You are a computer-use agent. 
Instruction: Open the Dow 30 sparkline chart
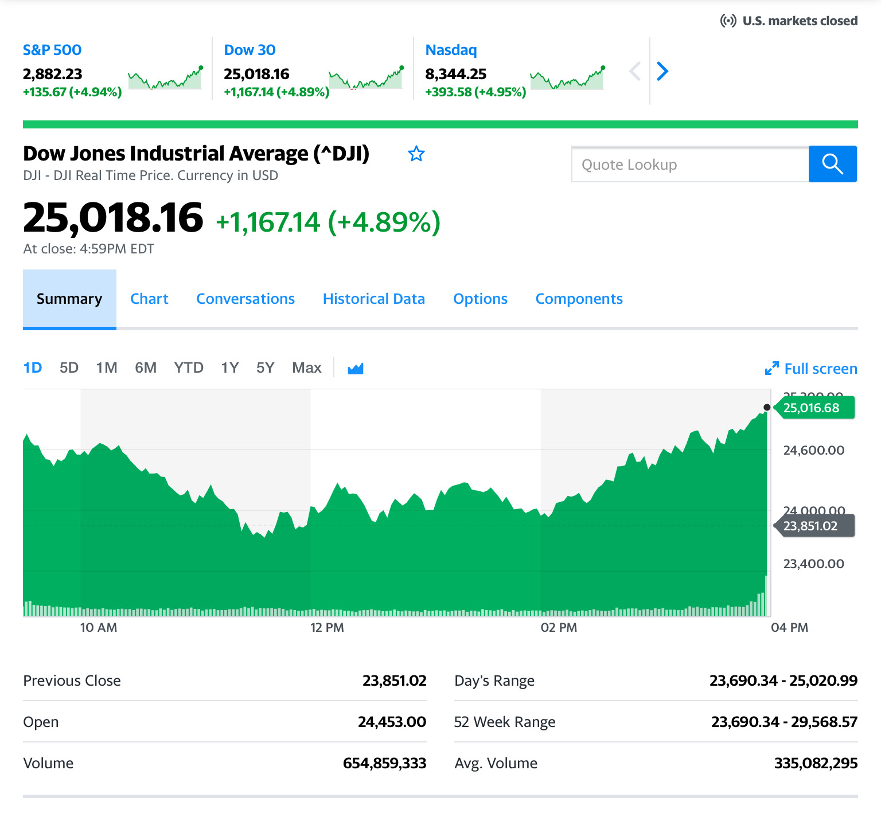point(367,79)
